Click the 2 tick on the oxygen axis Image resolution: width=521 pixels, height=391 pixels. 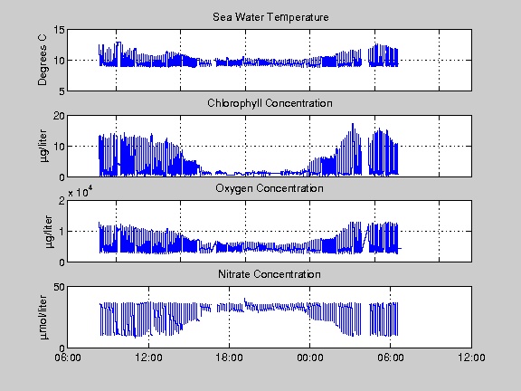(62, 201)
